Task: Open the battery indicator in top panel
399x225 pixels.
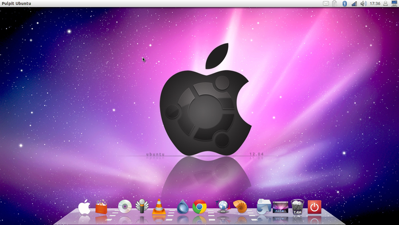Action: (x=335, y=3)
